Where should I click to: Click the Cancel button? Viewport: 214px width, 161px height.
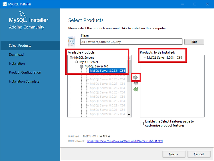pyautogui.click(x=199, y=154)
